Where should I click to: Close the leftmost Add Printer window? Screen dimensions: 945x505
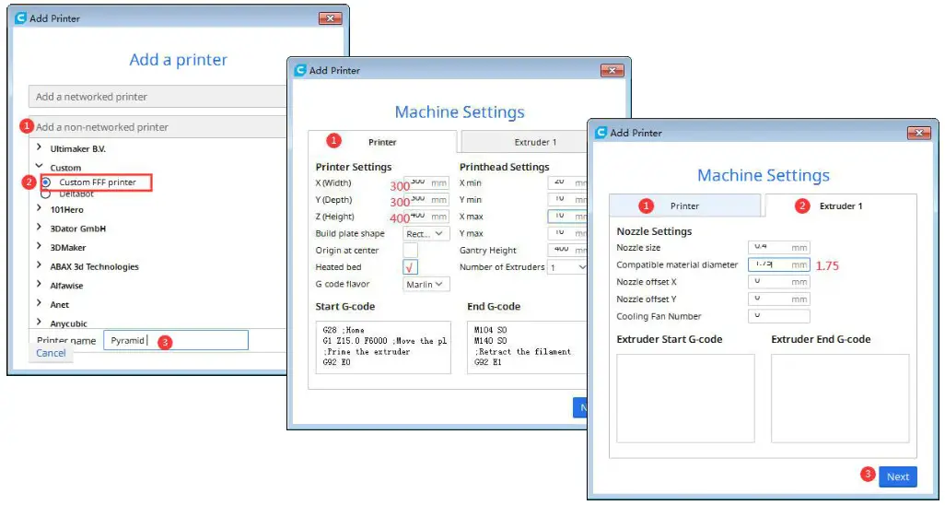[331, 18]
